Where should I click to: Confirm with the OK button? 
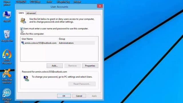click(64, 96)
